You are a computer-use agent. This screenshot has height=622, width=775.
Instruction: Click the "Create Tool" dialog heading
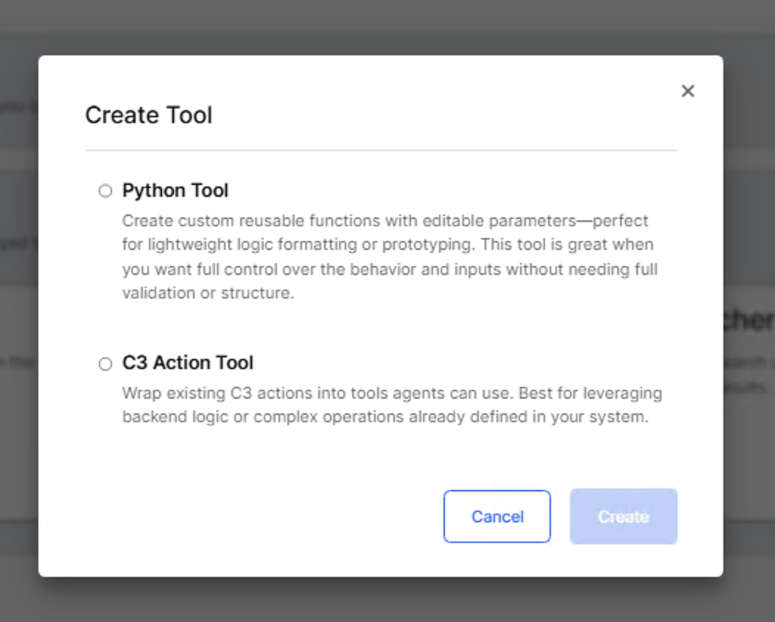click(x=149, y=115)
